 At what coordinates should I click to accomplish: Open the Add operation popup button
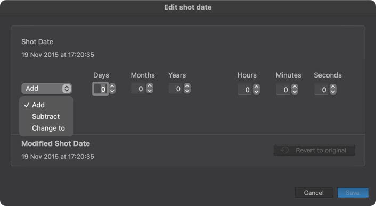click(46, 89)
